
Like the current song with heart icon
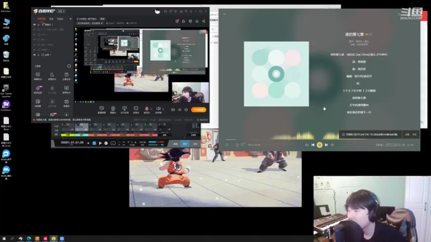(x=226, y=145)
